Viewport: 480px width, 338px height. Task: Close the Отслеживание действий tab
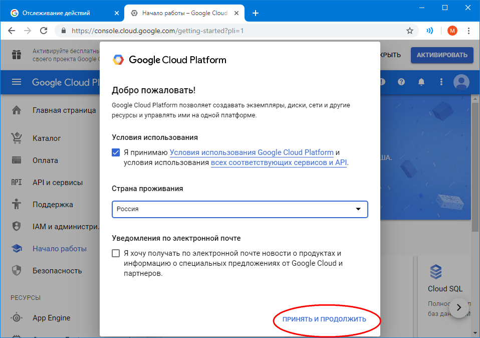tap(117, 13)
